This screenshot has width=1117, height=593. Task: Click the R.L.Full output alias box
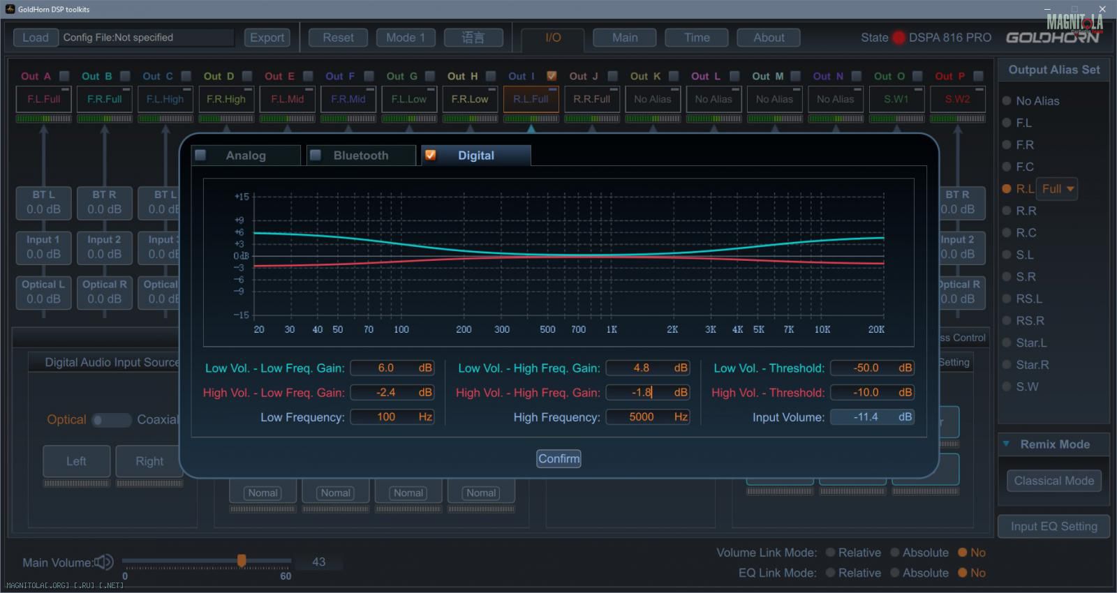[531, 99]
